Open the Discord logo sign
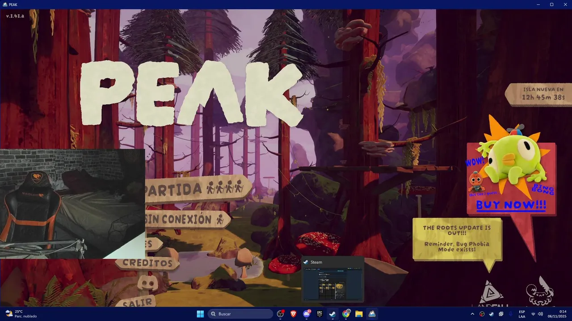The height and width of the screenshot is (321, 572). point(147,283)
